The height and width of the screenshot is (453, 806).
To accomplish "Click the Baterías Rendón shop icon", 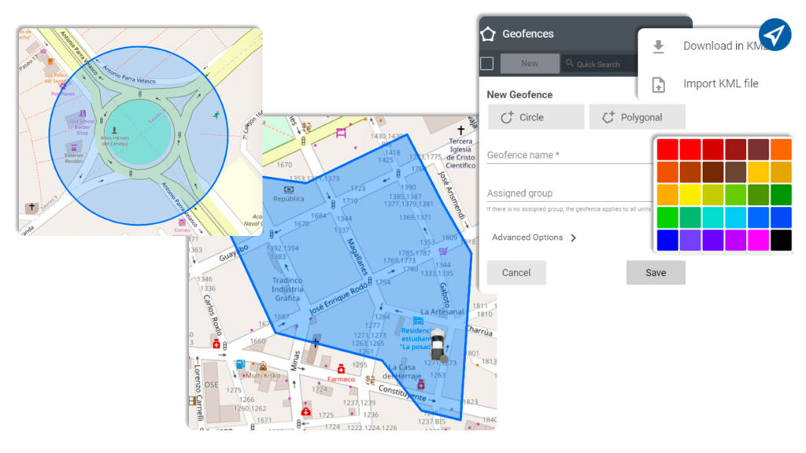I will 74,147.
